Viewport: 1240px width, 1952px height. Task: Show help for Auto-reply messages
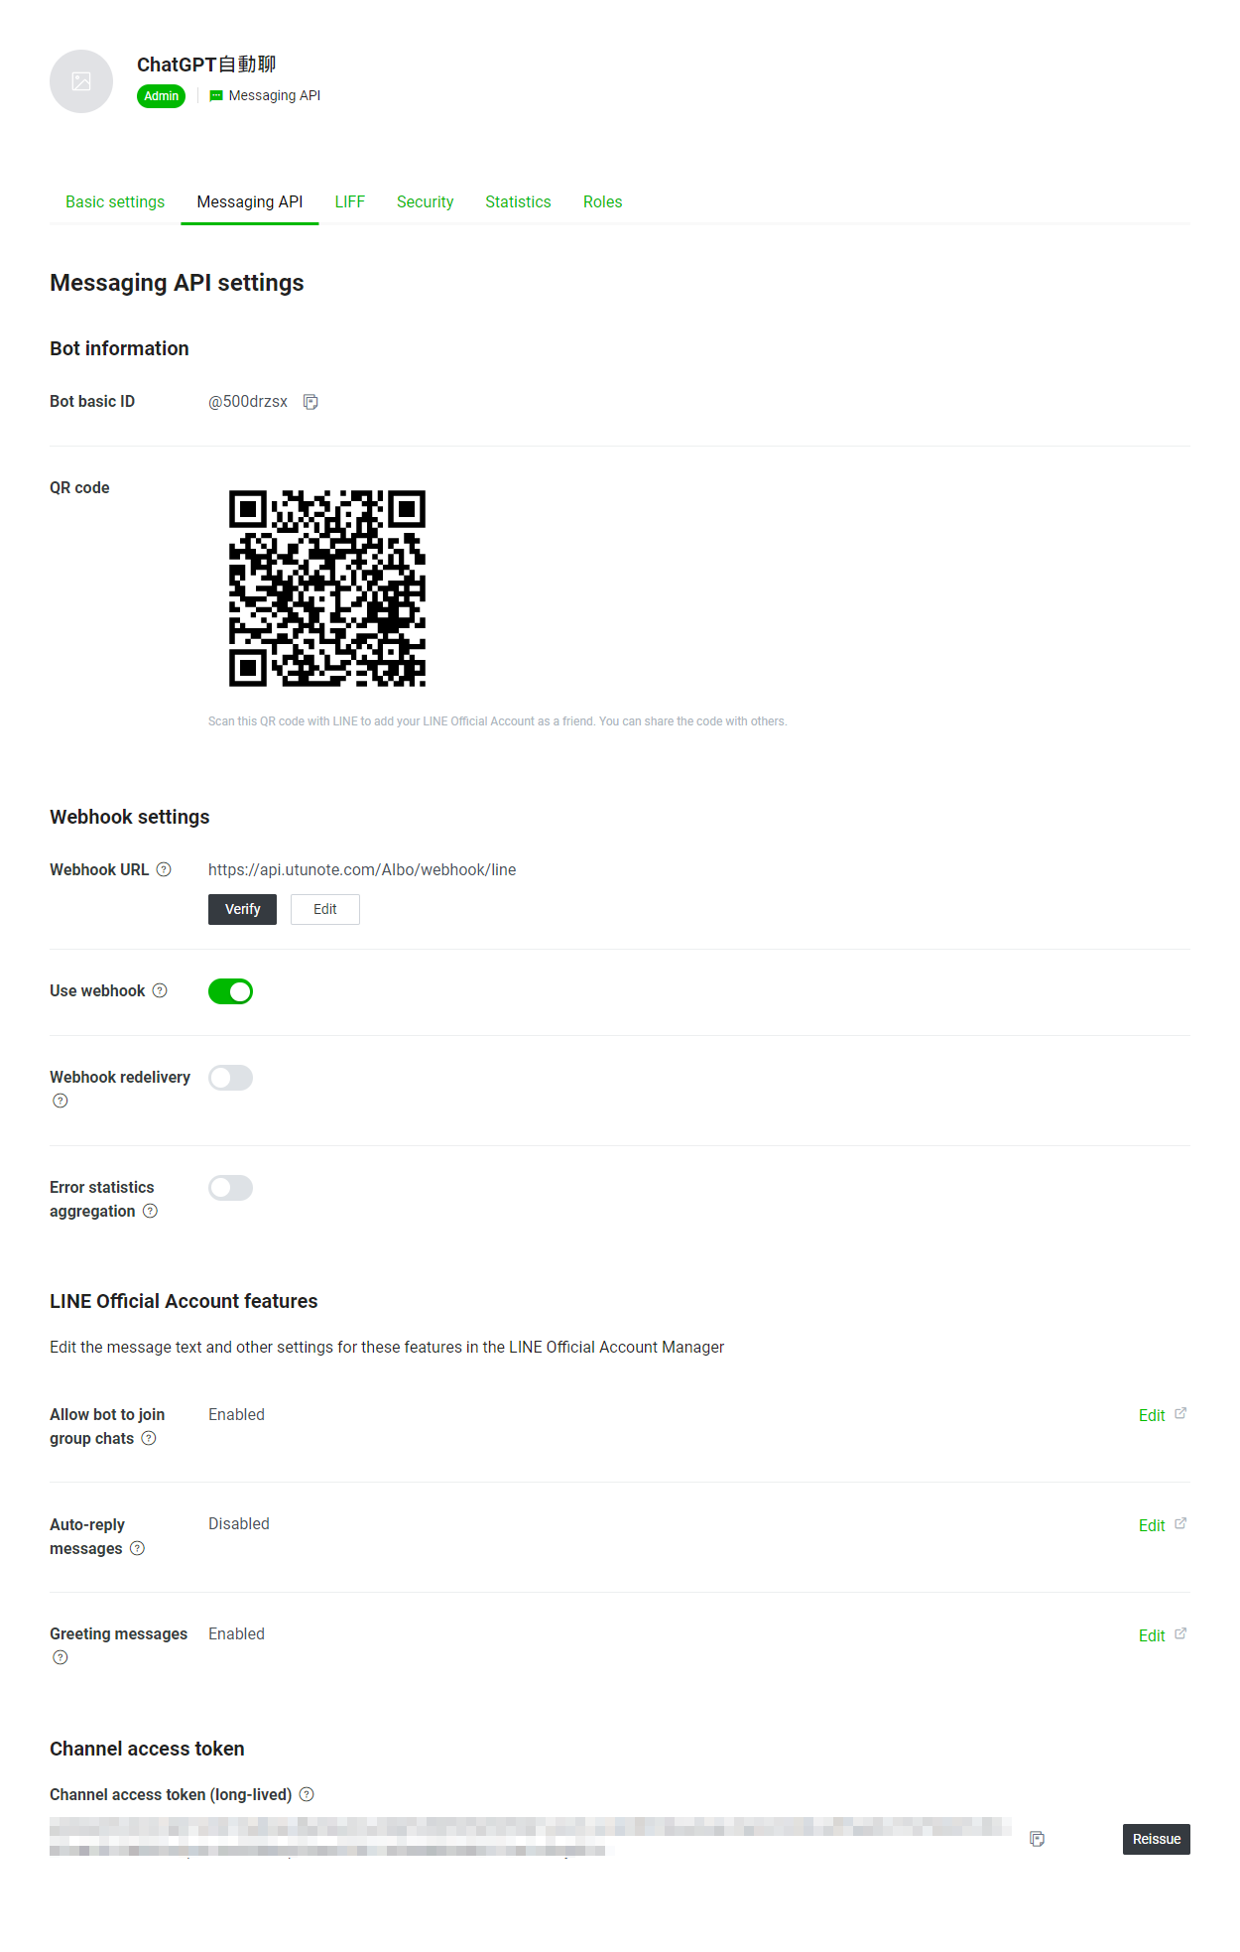coord(137,1548)
